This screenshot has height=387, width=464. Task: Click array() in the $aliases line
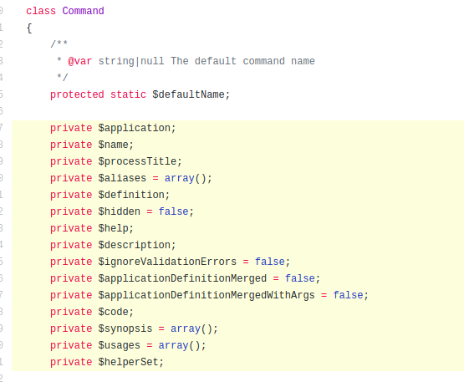coord(186,178)
